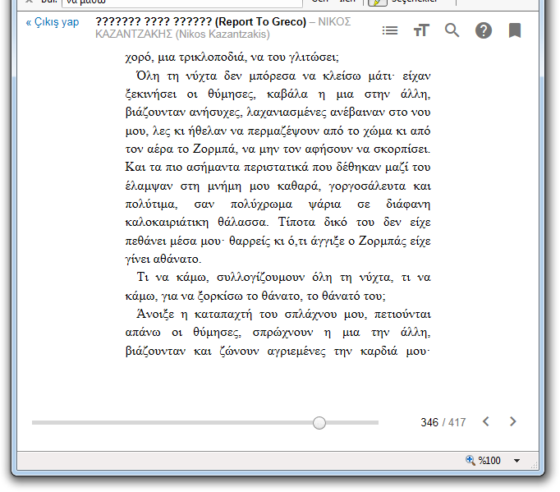Click the reading progress slider handle

(x=319, y=423)
